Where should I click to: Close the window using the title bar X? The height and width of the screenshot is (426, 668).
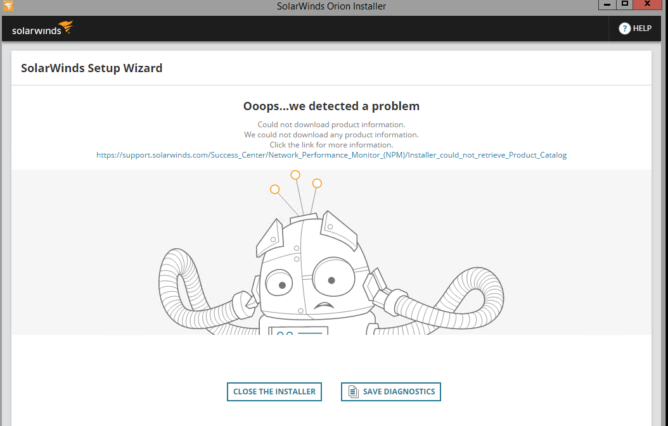pyautogui.click(x=648, y=4)
